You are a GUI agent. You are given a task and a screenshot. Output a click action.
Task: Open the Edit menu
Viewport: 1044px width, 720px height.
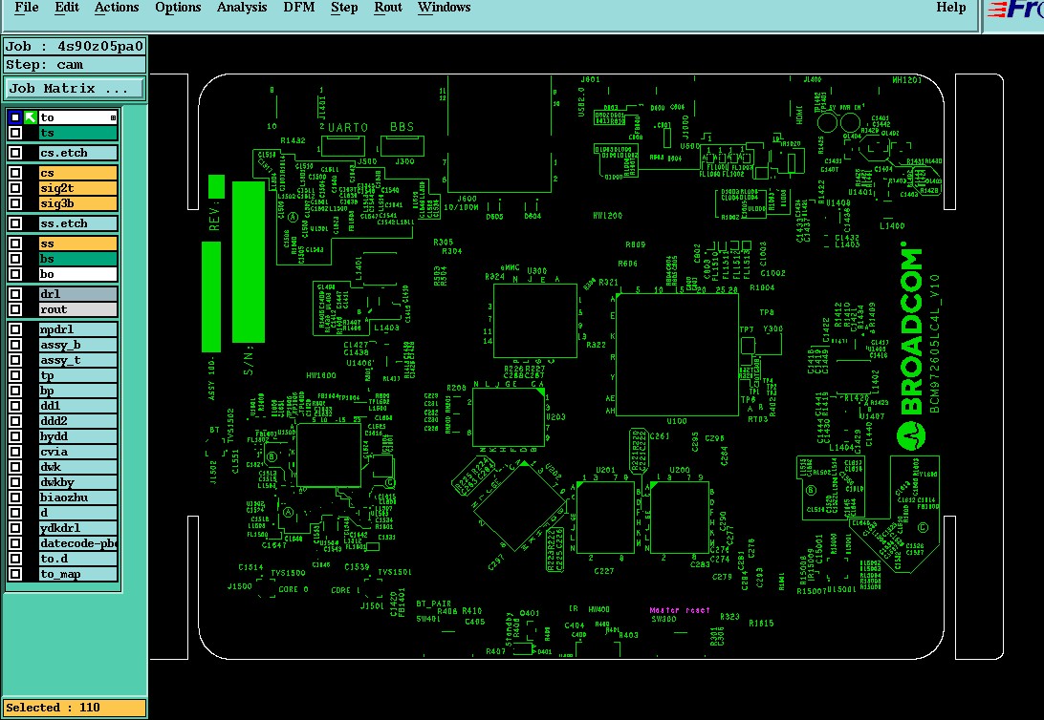[x=67, y=8]
